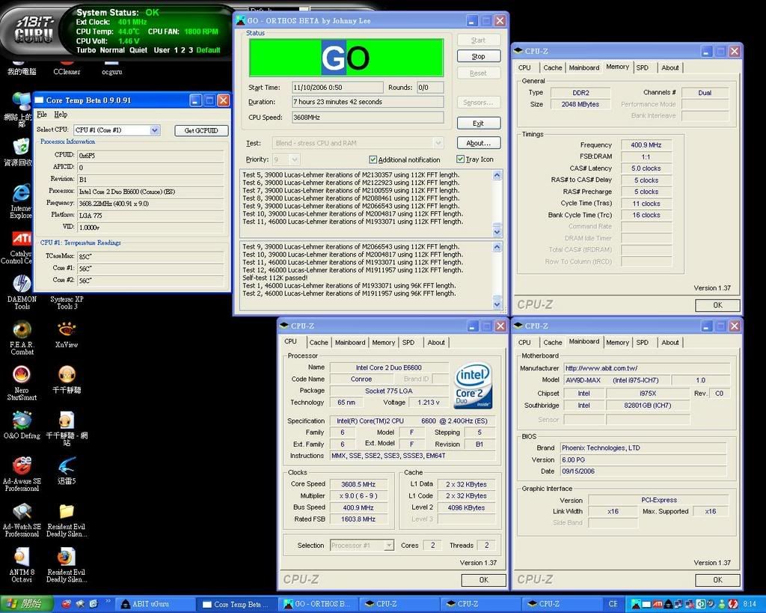Open the Resident Evil folder icon
This screenshot has width=766, height=613.
[x=67, y=519]
